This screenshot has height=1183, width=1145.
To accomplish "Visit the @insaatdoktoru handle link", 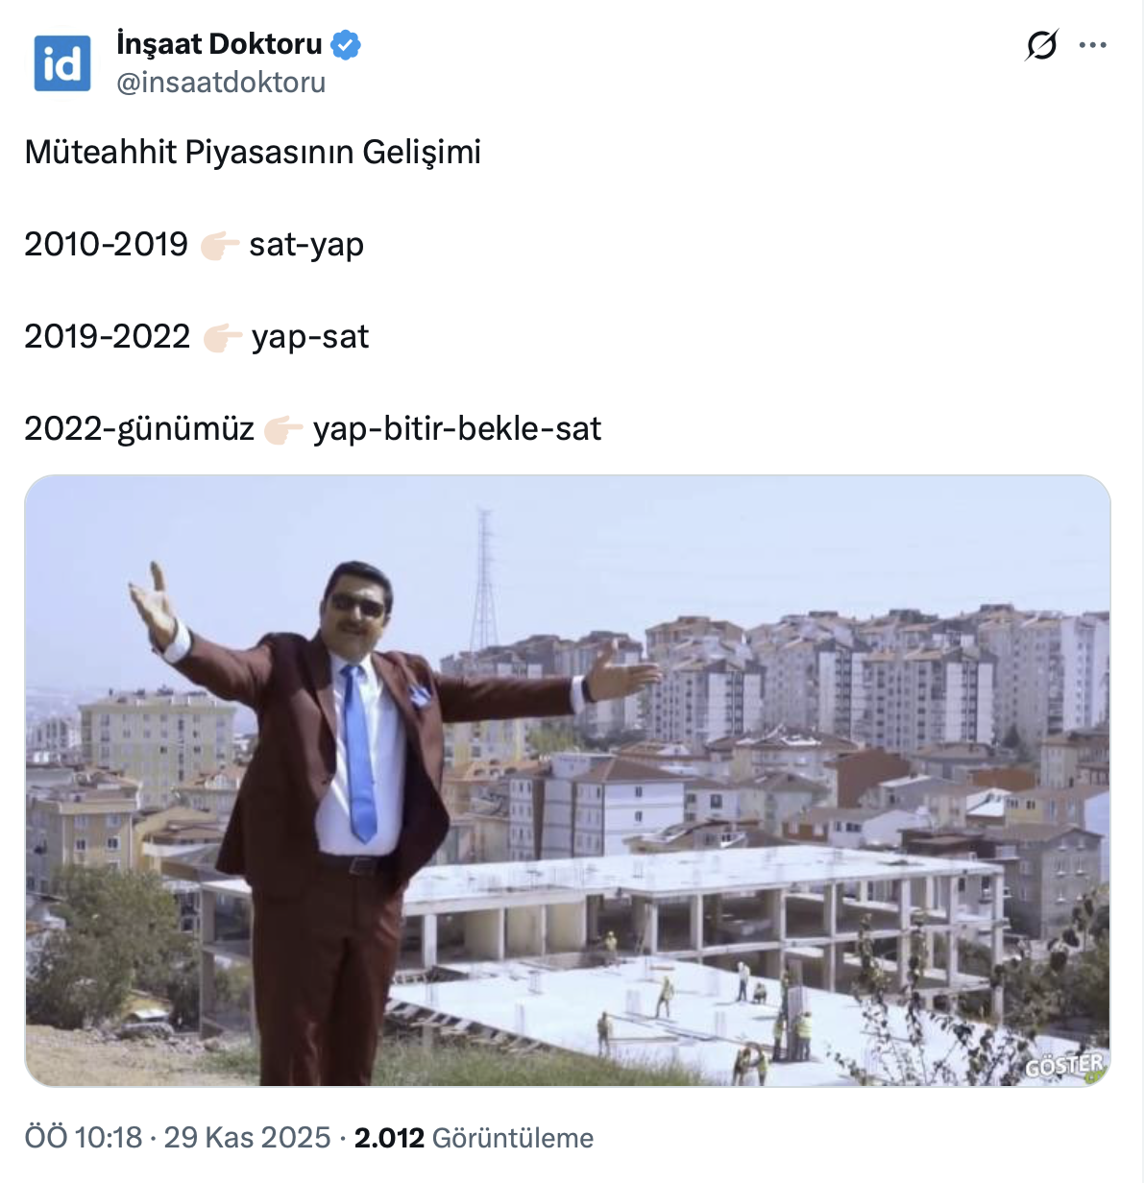I will coord(221,83).
